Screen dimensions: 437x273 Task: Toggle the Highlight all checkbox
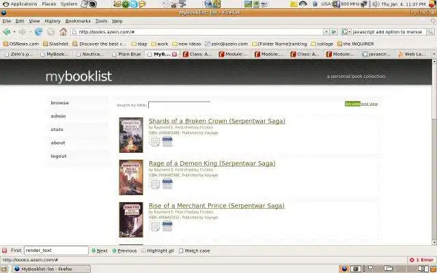point(143,250)
